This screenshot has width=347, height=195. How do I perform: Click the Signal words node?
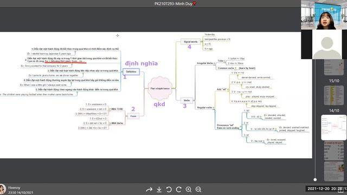coord(190,42)
